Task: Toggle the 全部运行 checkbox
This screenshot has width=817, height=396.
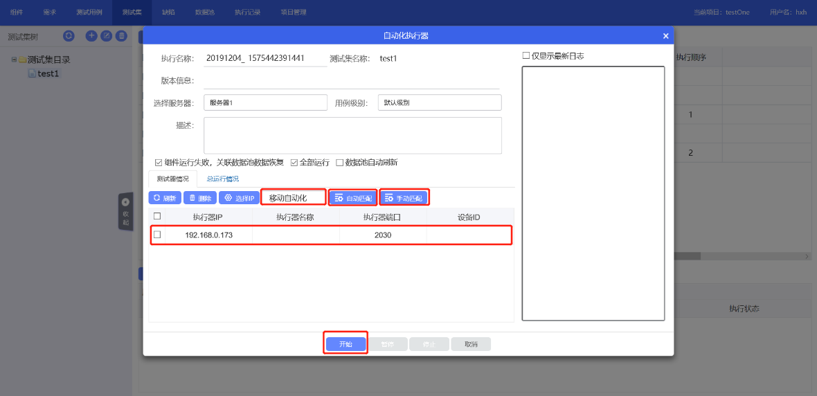Action: (294, 163)
